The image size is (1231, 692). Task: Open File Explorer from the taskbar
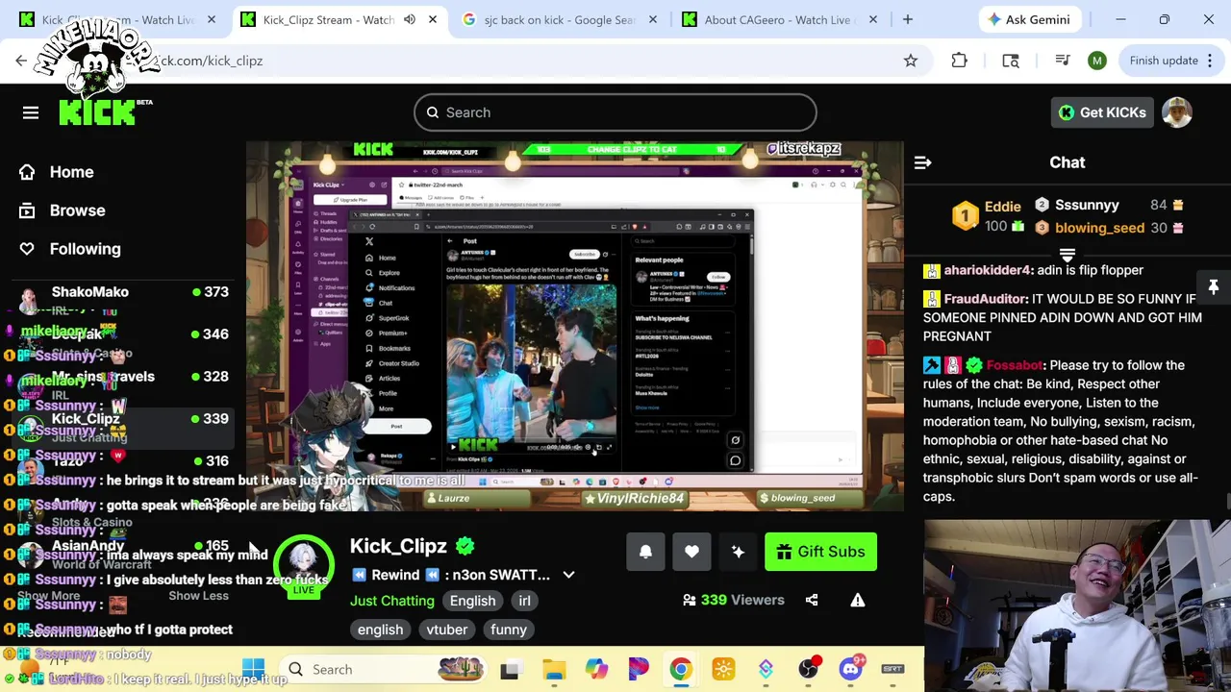[554, 669]
